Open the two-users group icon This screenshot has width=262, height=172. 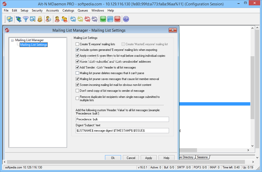coord(64,19)
